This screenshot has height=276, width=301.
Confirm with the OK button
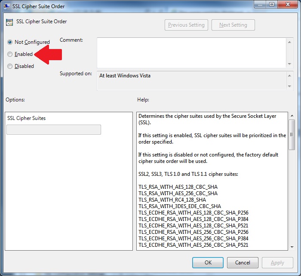(208, 263)
